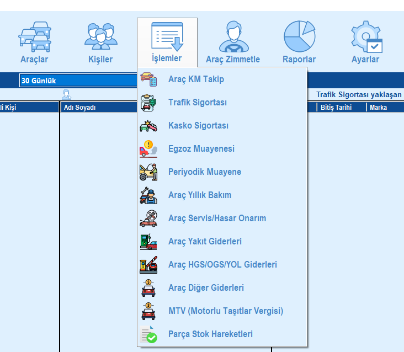Click the Araç Yakıt Giderleri fuel pump icon
404x352 pixels.
tap(148, 242)
